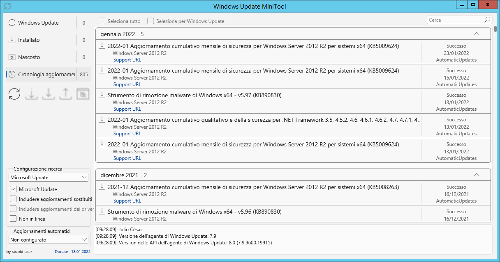
Task: Click the 18.01.2022 version date text
Action: point(81,252)
